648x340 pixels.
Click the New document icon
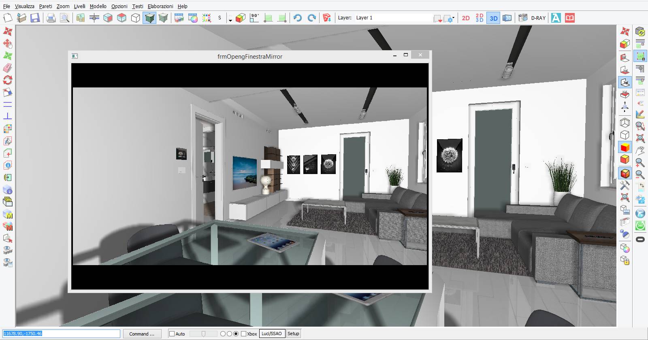coord(8,18)
